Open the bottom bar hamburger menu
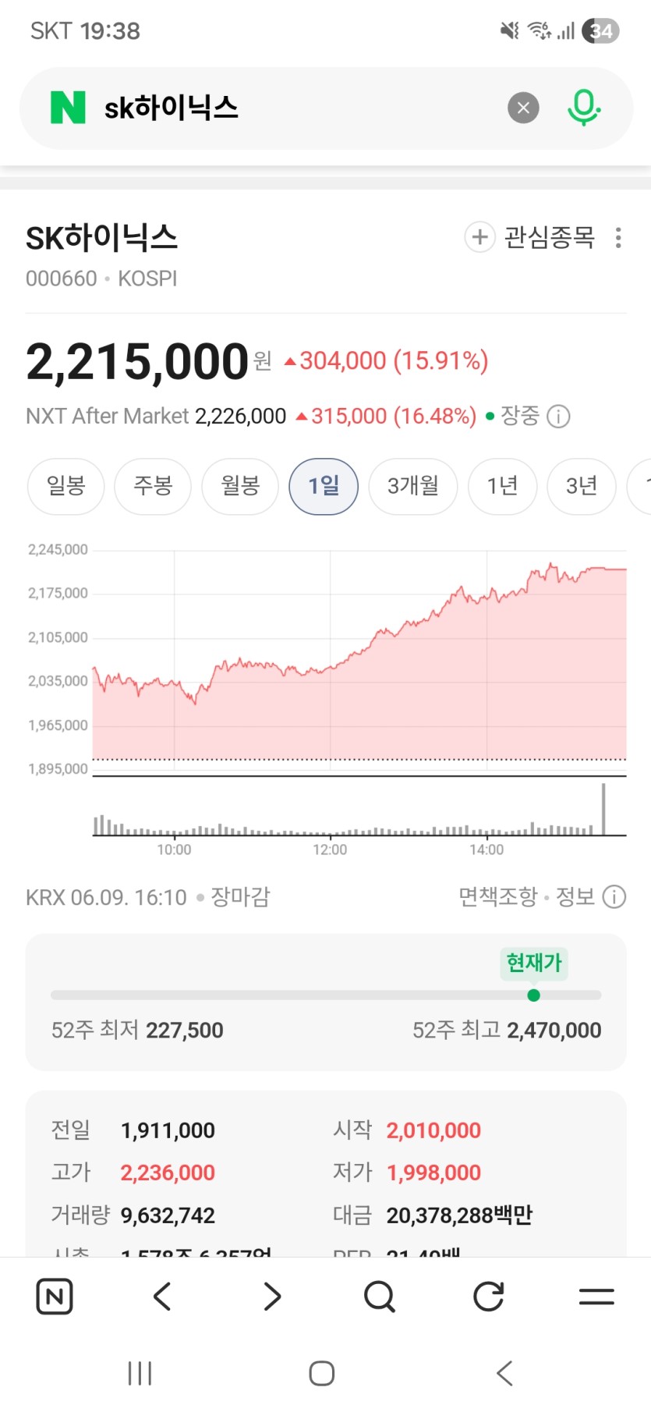 coord(596,1297)
